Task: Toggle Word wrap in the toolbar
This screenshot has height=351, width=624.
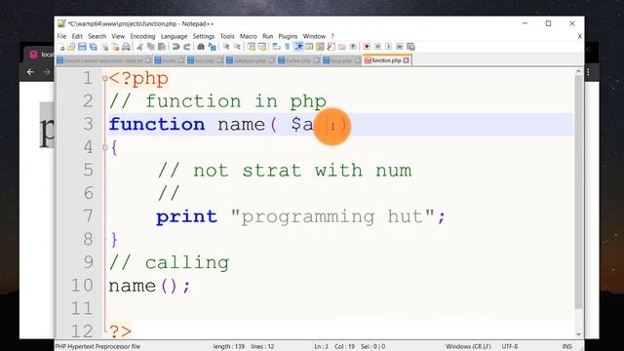Action: 276,47
